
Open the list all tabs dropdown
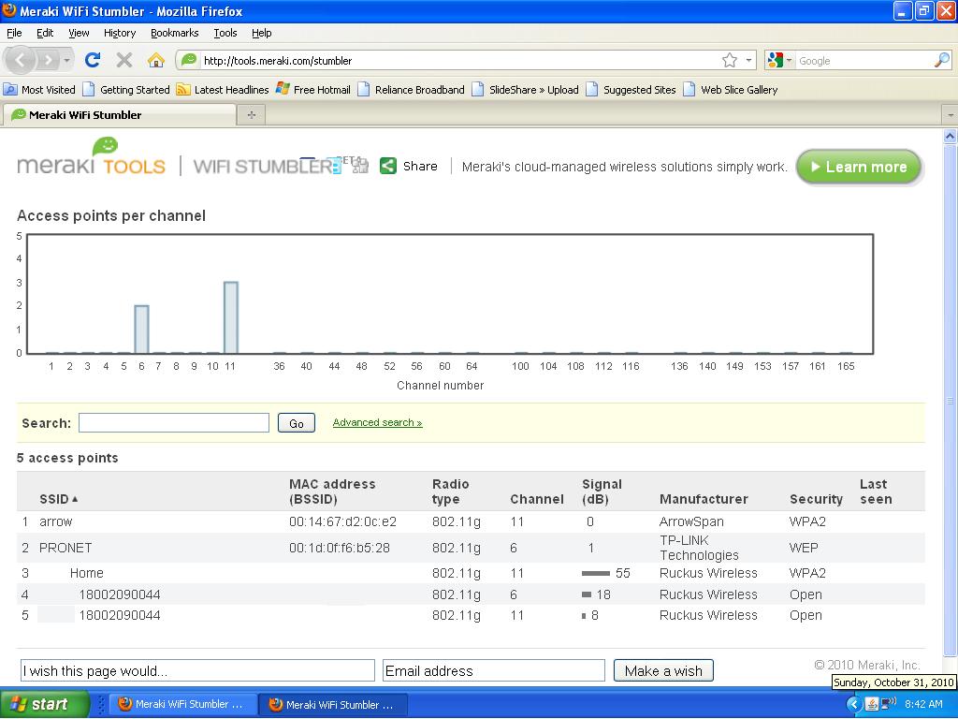(x=951, y=114)
